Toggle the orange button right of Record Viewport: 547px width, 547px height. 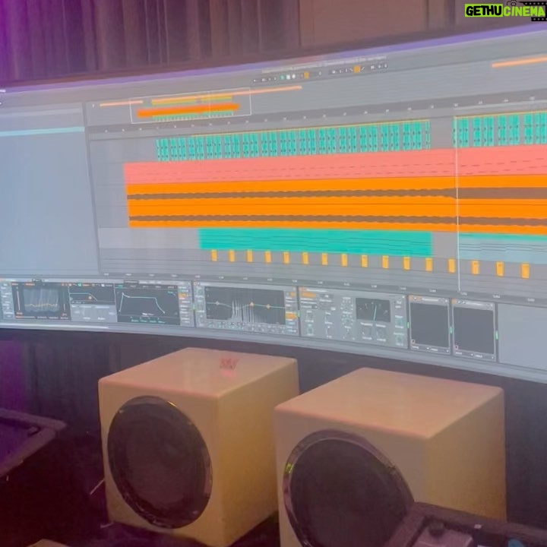[306, 74]
